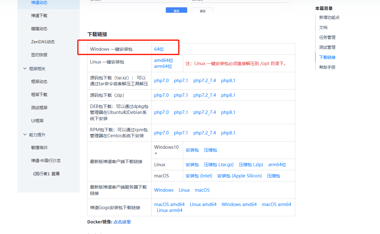Screen dimensions: 380x234
Task: Download client server for Linux
Action: [x=184, y=190]
